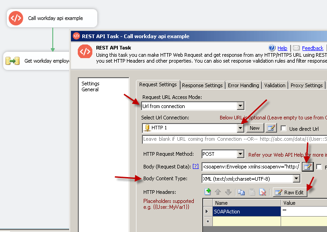Switch to the Response Settings tab
327x232 pixels.
tap(202, 85)
